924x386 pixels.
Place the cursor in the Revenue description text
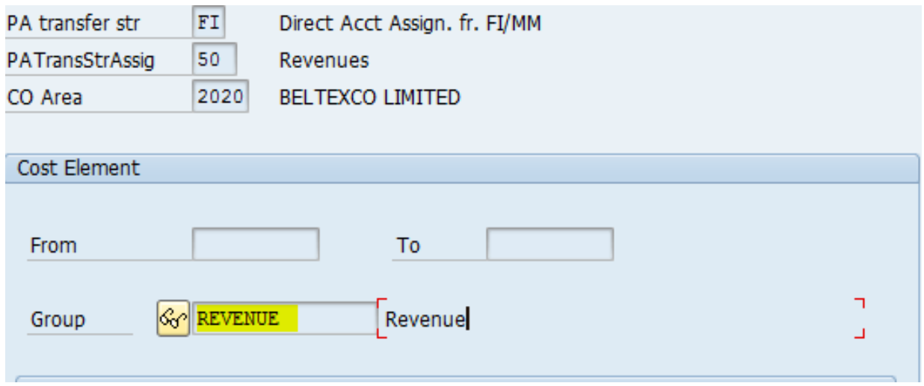[423, 319]
